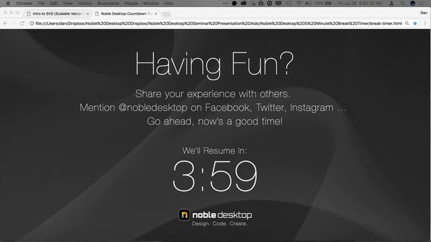The image size is (431, 242).
Task: Open Time Machine clock icon in menu bar
Action: point(289,3)
